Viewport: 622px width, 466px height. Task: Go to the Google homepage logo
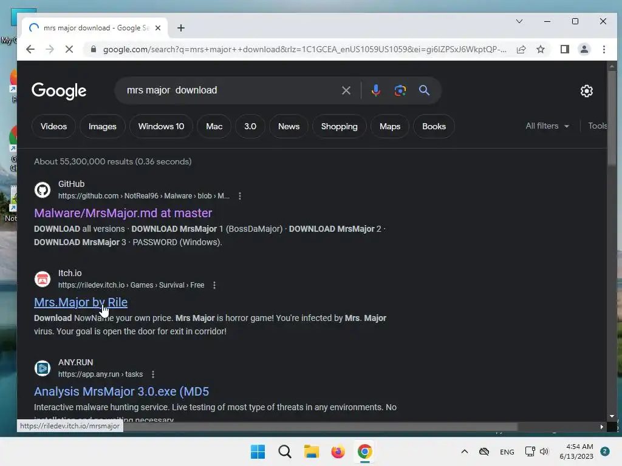pyautogui.click(x=59, y=91)
